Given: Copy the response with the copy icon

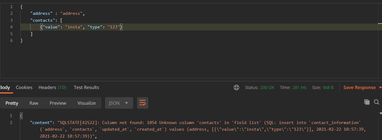Looking at the screenshot, I should 367,102.
